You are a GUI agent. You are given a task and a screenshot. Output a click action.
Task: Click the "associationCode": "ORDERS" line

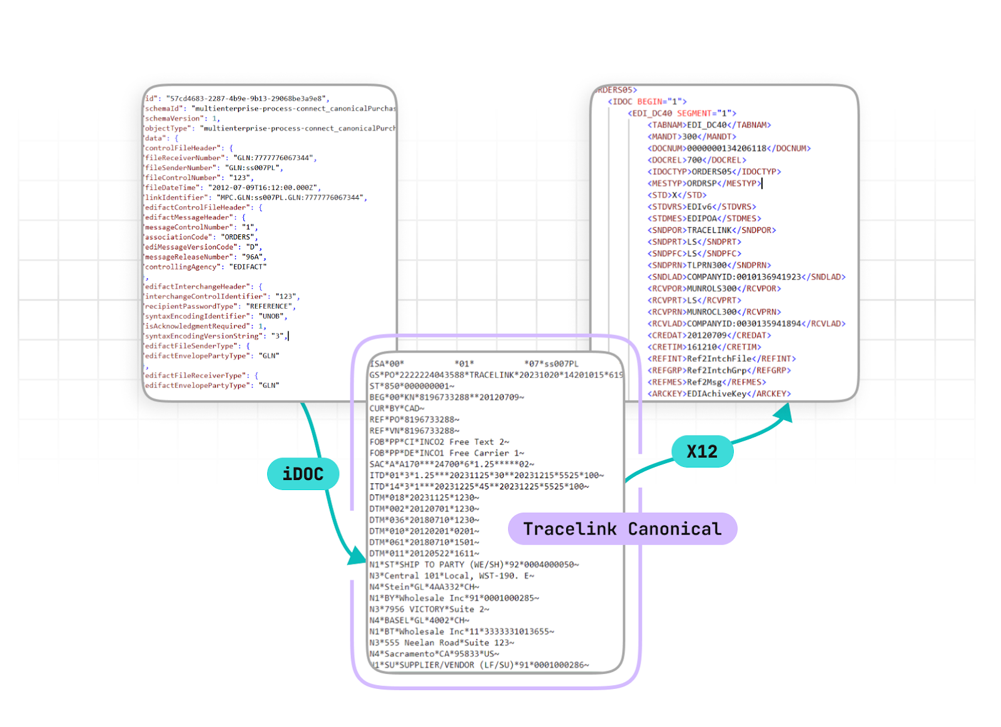(201, 238)
